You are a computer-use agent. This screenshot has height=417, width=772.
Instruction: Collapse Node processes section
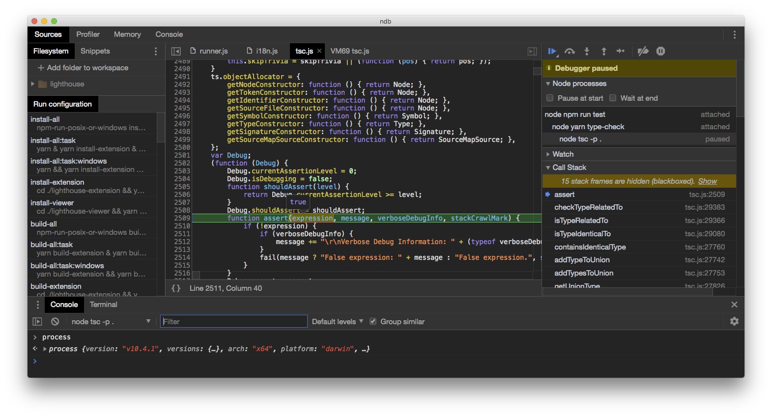tap(548, 83)
